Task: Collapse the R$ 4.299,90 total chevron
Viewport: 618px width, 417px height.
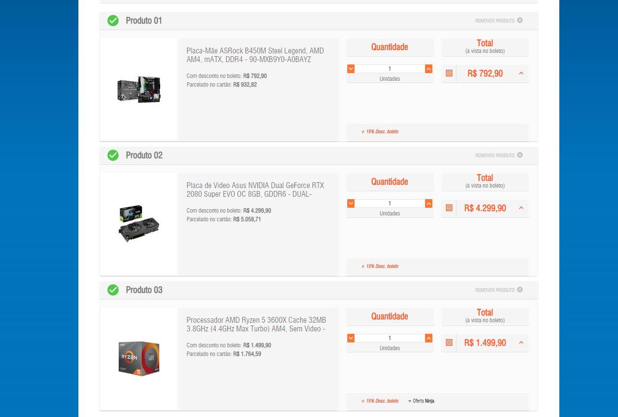Action: click(521, 208)
